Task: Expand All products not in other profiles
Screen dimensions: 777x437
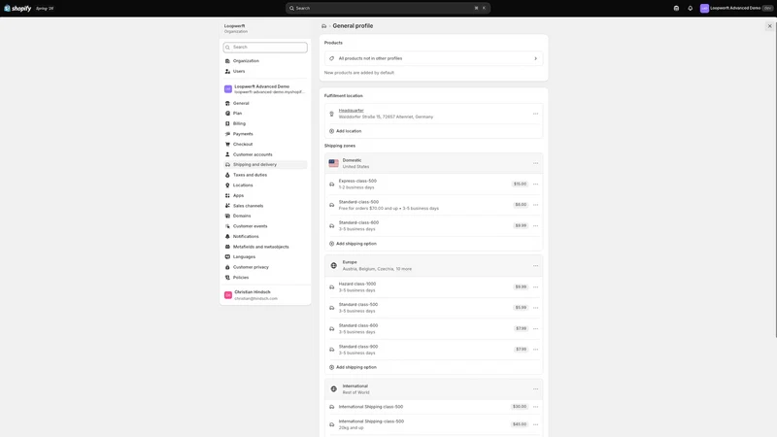Action: pyautogui.click(x=433, y=58)
